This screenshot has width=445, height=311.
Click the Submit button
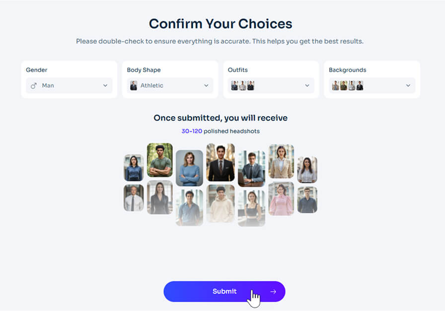(x=224, y=292)
